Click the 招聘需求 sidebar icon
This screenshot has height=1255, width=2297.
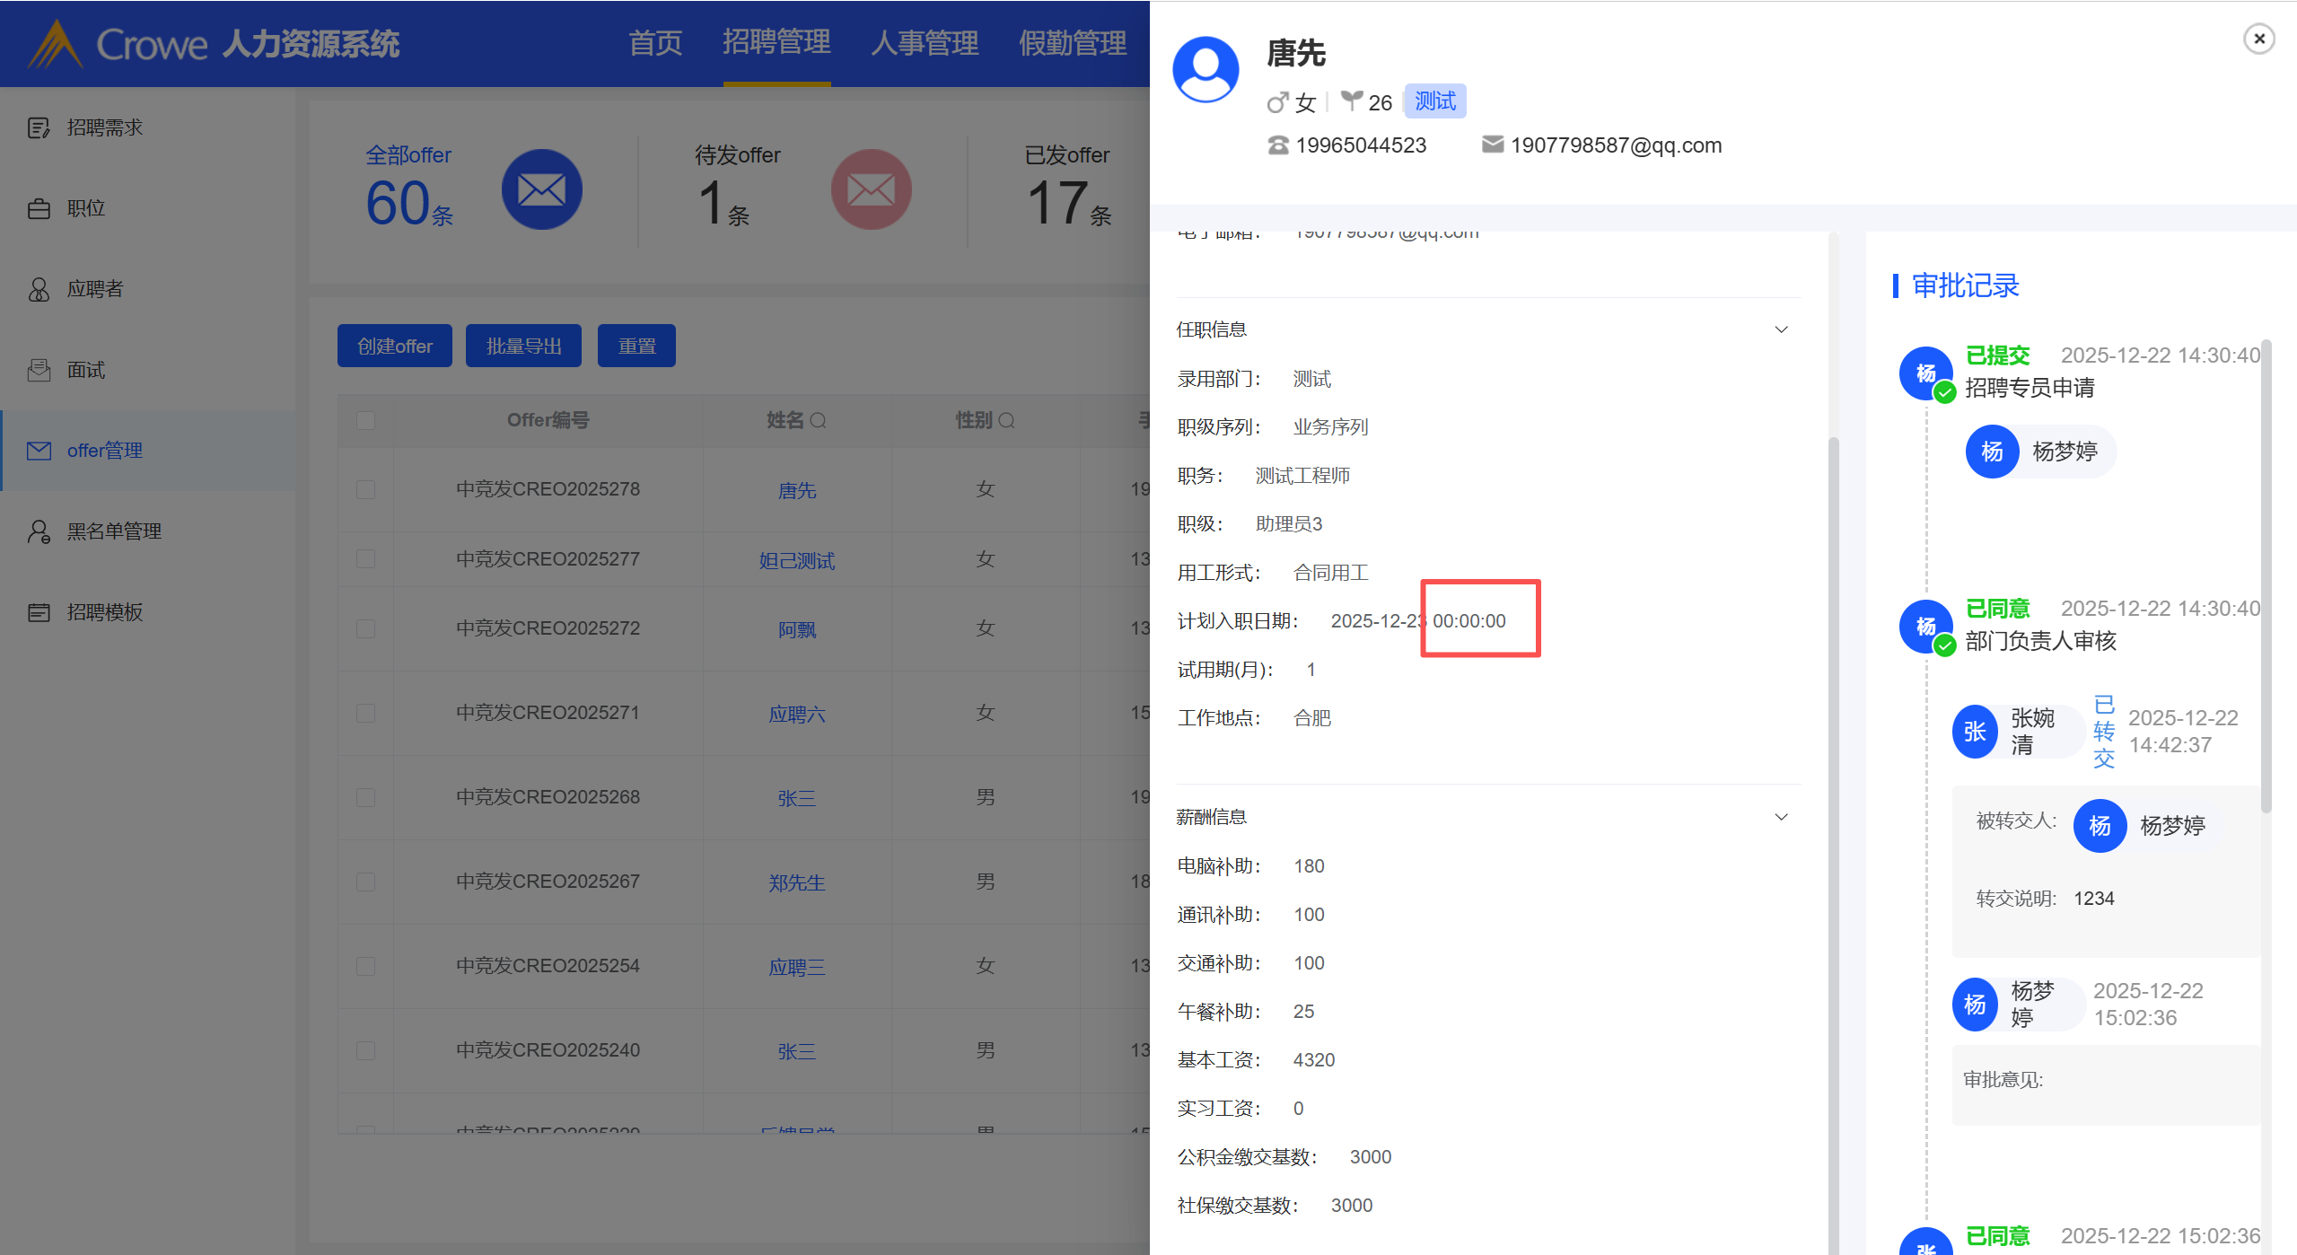click(x=39, y=127)
